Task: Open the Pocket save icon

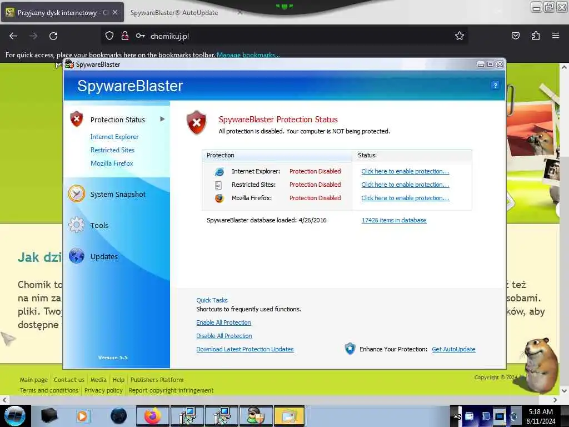Action: point(515,36)
